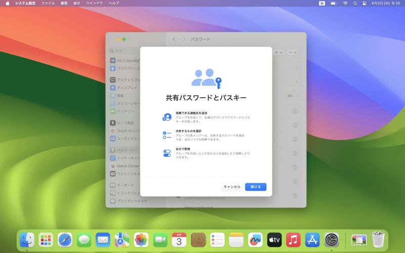Image resolution: width=405 pixels, height=253 pixels.
Task: Click the Wi-Fi status icon
Action: click(x=345, y=3)
